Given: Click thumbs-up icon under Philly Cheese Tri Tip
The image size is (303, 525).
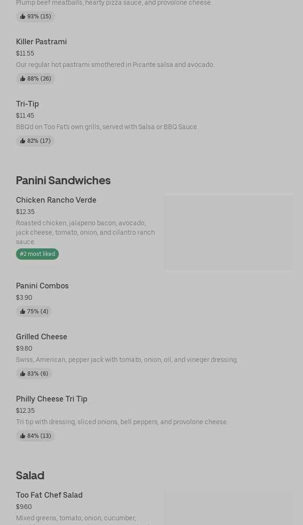Looking at the screenshot, I should coord(23,436).
